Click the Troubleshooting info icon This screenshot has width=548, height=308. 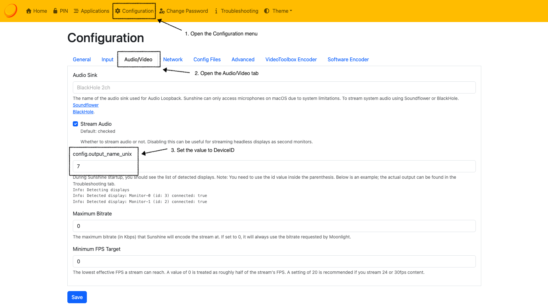click(x=217, y=11)
